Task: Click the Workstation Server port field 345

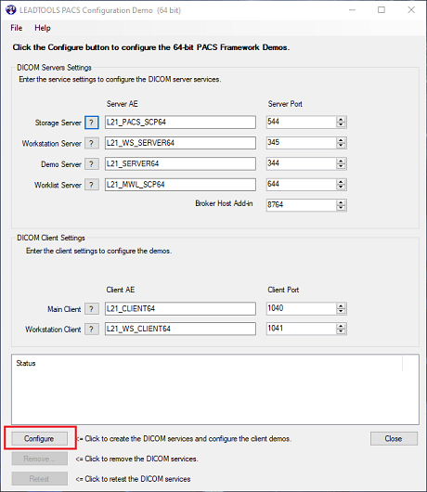Action: tap(301, 143)
